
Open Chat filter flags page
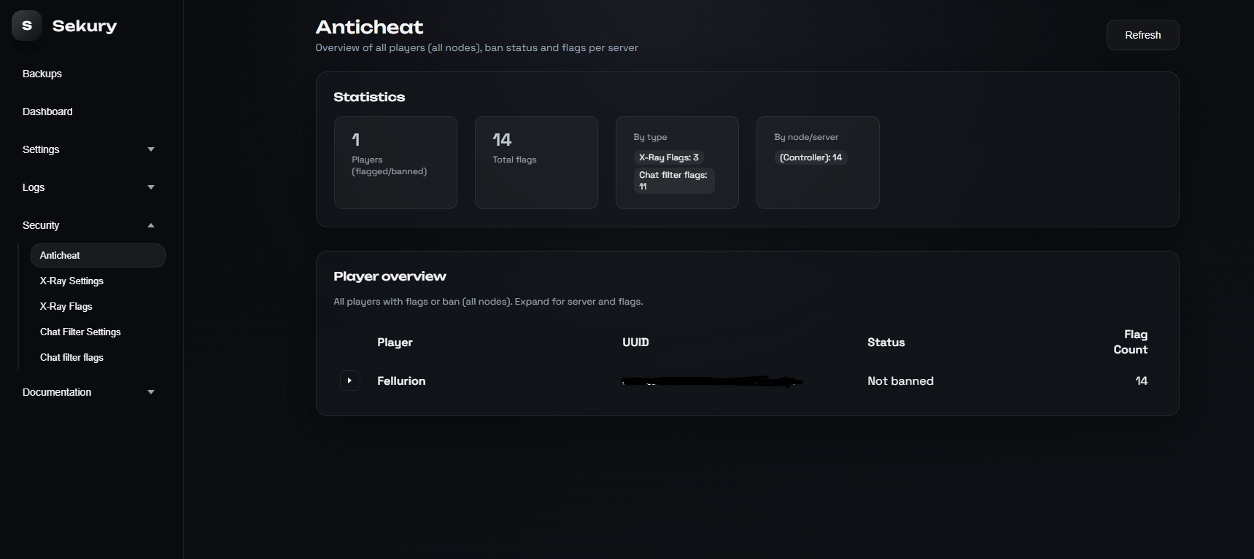(x=71, y=358)
